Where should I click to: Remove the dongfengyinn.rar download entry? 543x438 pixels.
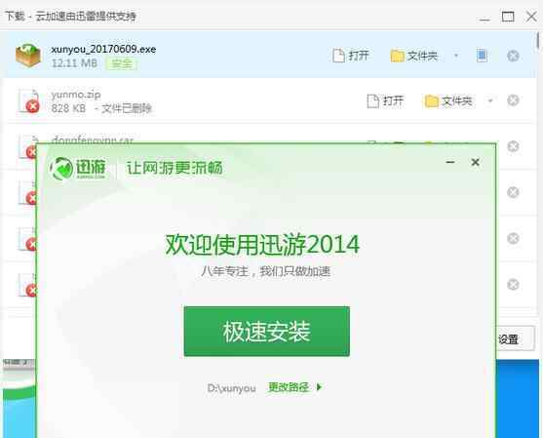point(513,146)
